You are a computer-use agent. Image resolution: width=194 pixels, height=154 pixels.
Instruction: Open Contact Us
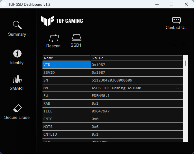pos(176,24)
